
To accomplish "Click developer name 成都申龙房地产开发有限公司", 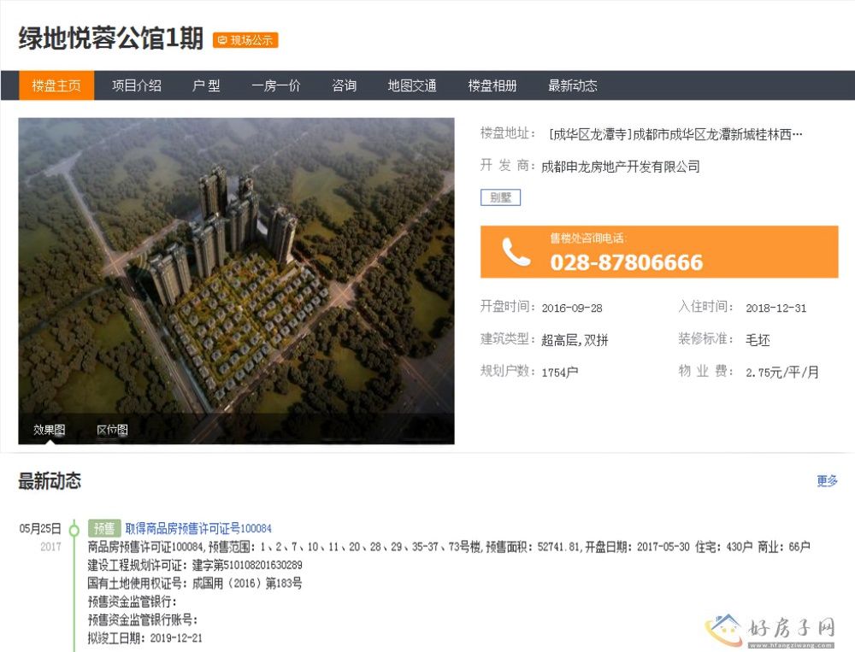I will (621, 167).
